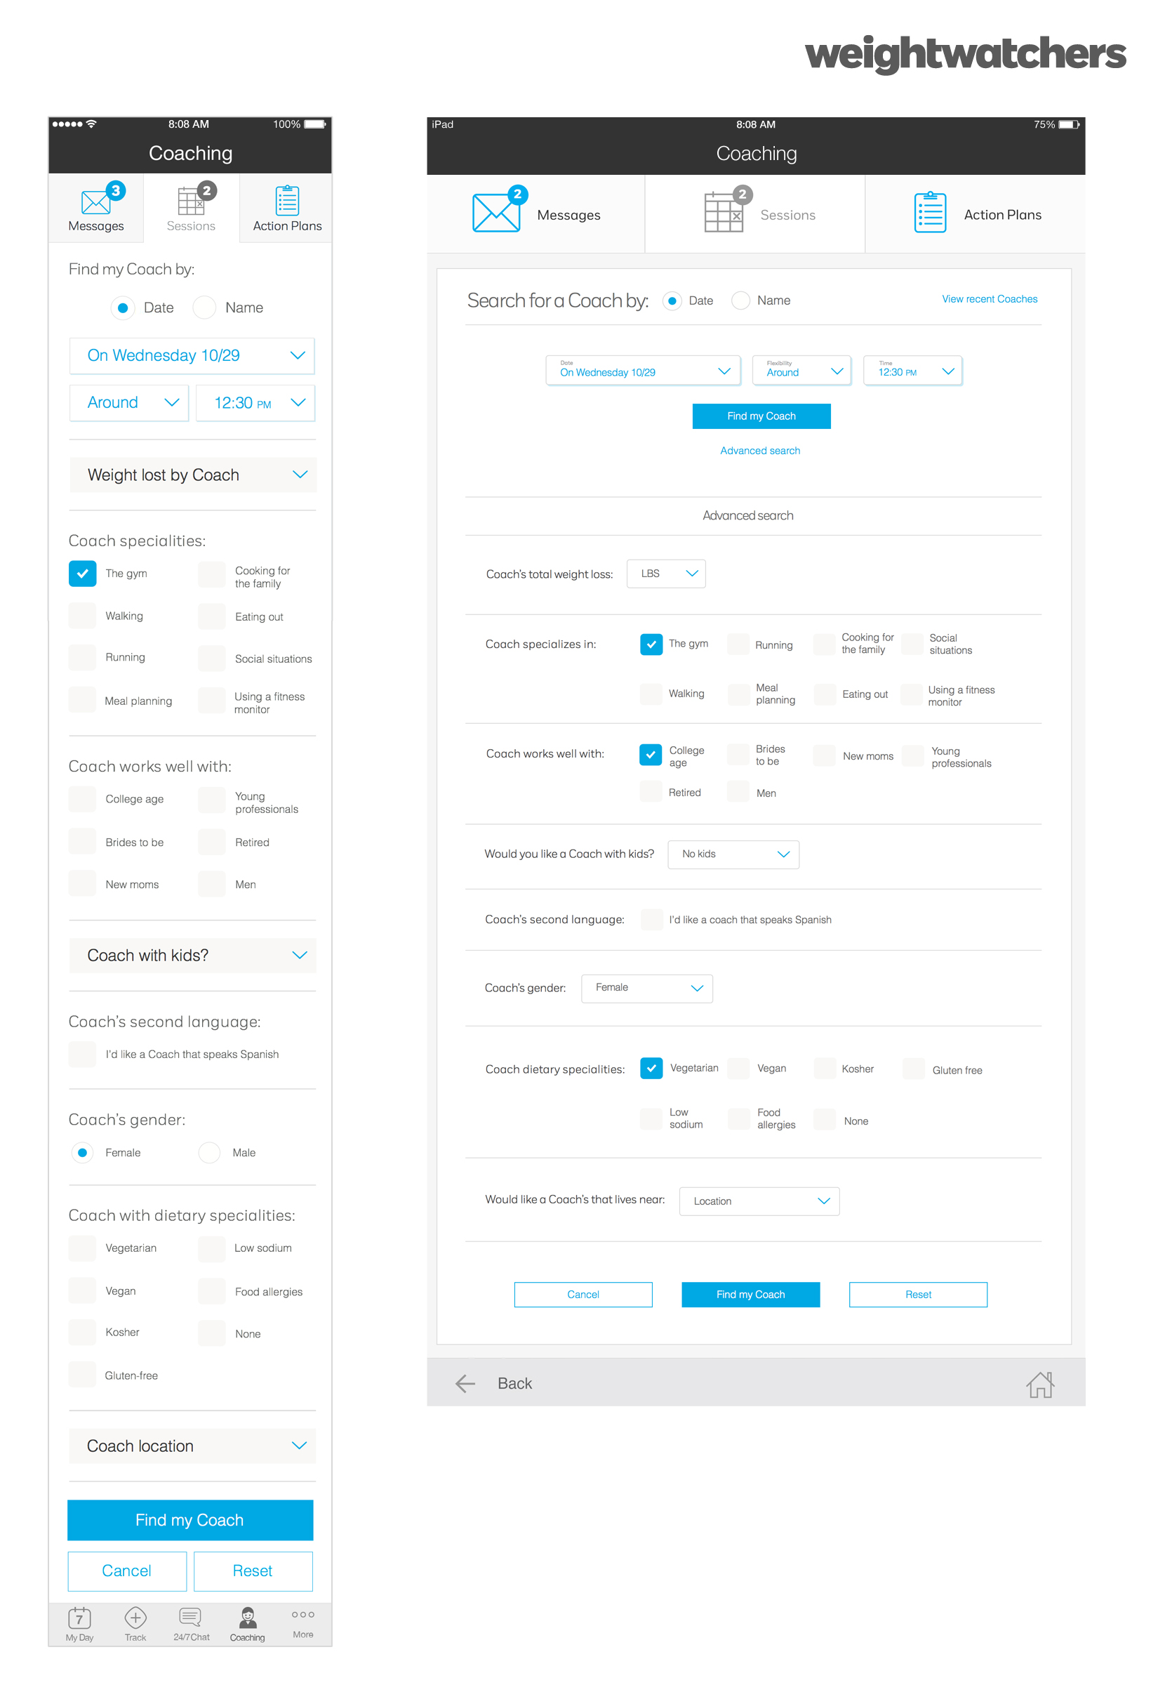
Task: Check Low sodium checkbox on iPhone
Action: (212, 1248)
